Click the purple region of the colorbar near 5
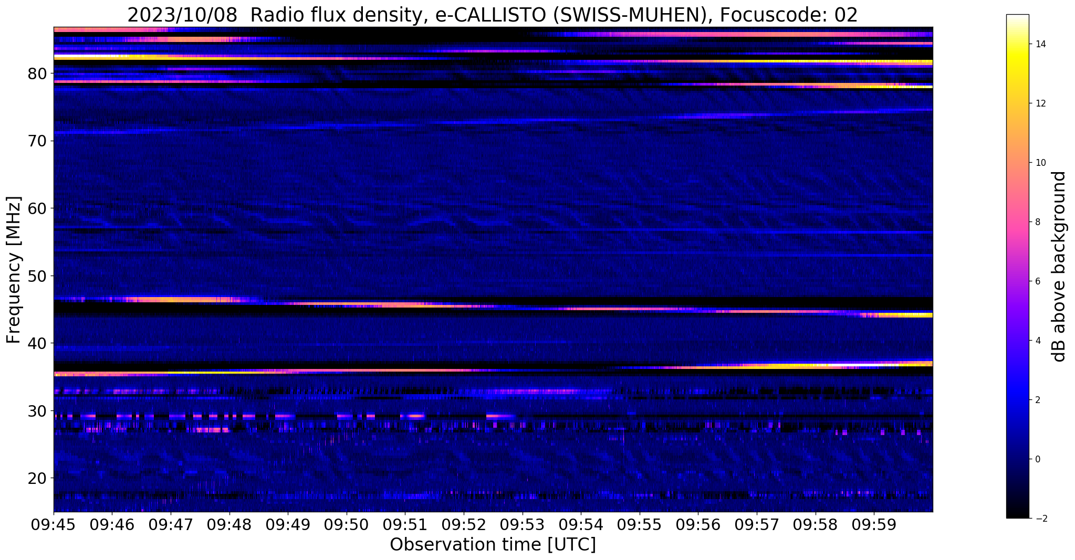Screen dimensions: 1075x560 pos(1017,311)
